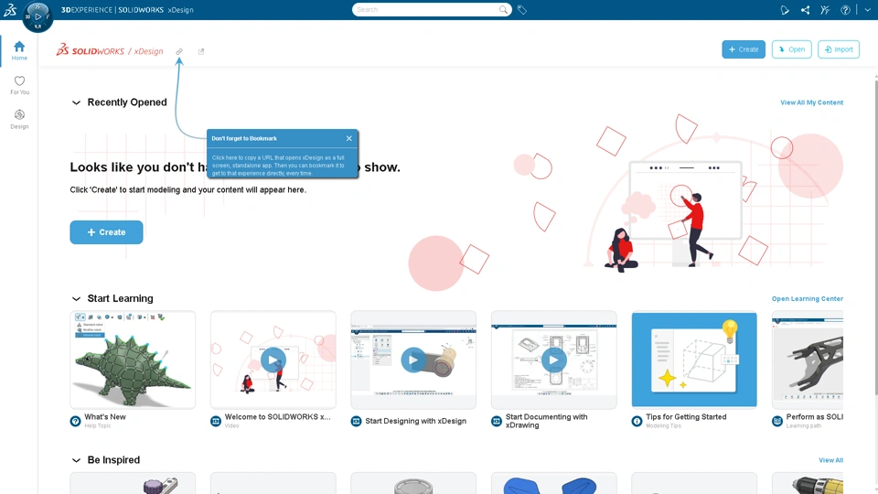Screen dimensions: 878x494
Task: Play the Start Documenting with xDrawing video
Action: pyautogui.click(x=554, y=360)
